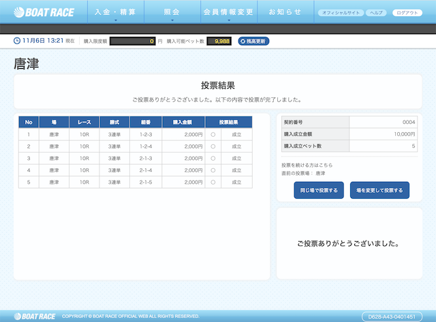Click 場を変更して投票する button

[x=379, y=191]
